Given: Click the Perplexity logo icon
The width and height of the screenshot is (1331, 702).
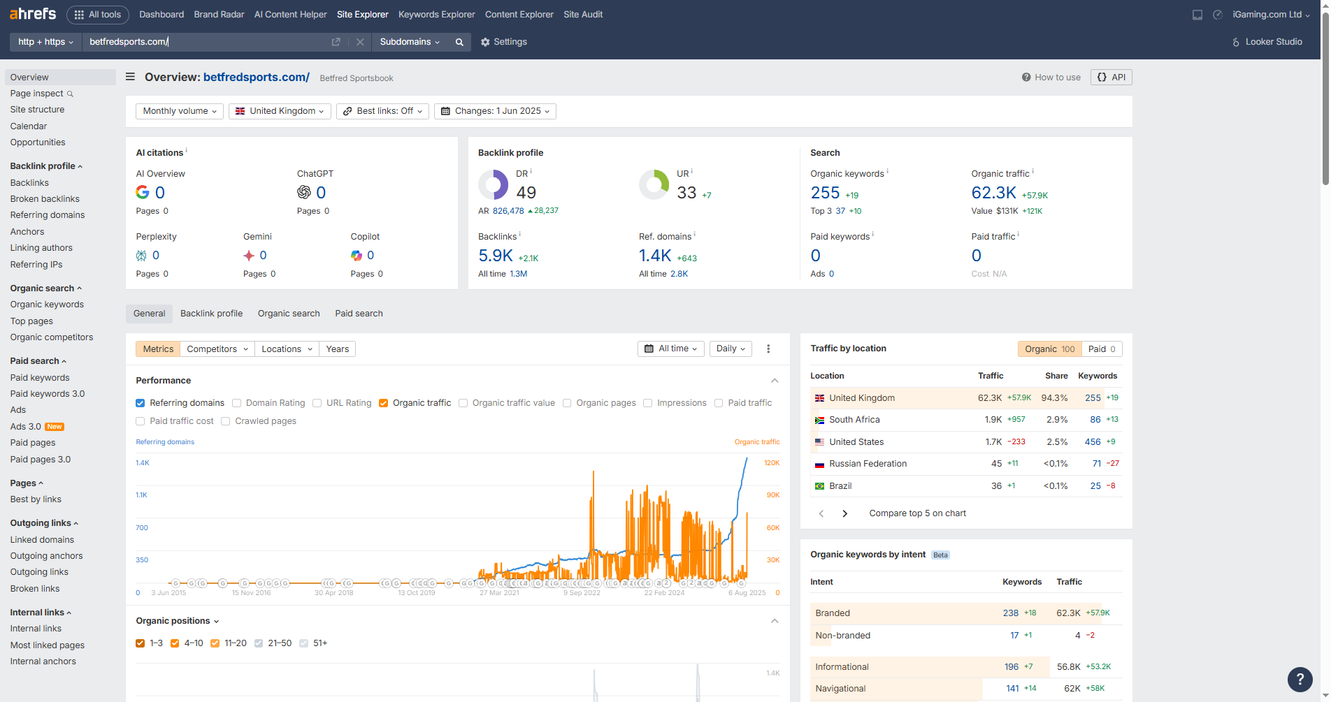Looking at the screenshot, I should coord(141,256).
